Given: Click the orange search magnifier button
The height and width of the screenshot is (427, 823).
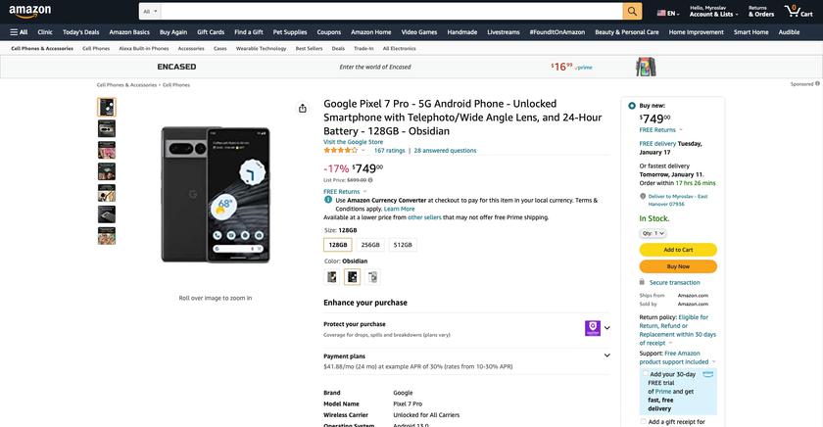Looking at the screenshot, I should (632, 12).
